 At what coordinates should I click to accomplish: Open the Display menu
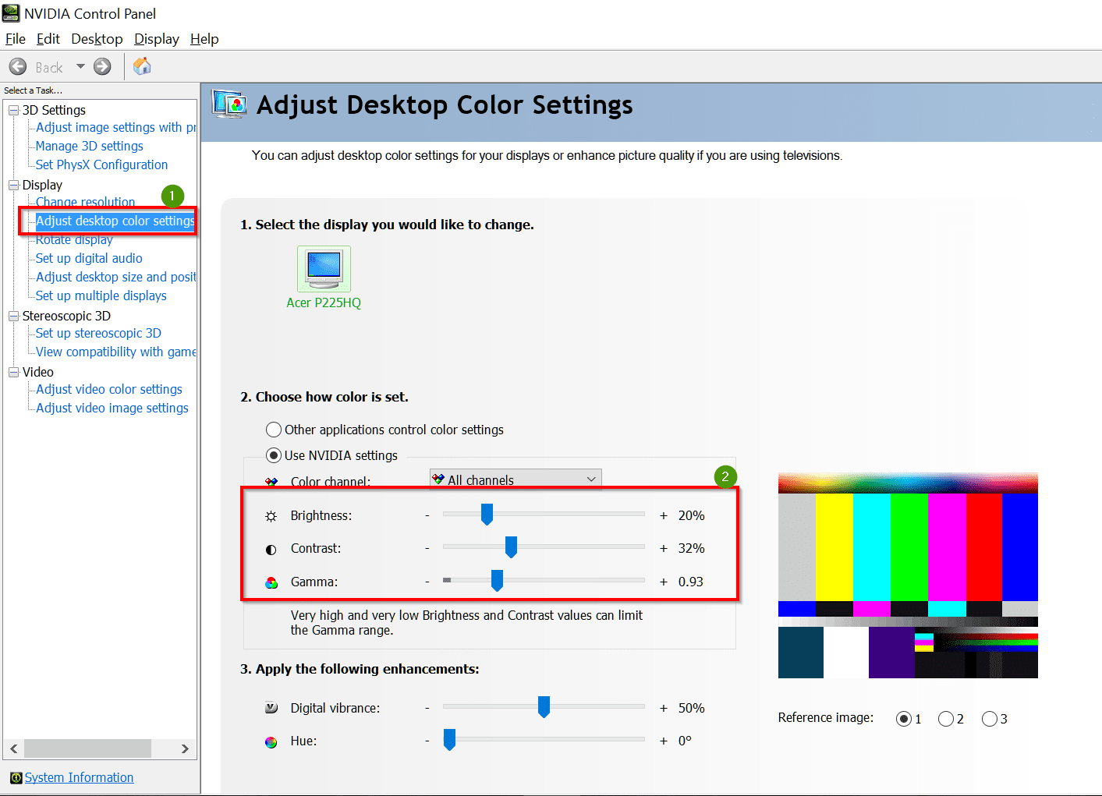(x=156, y=38)
